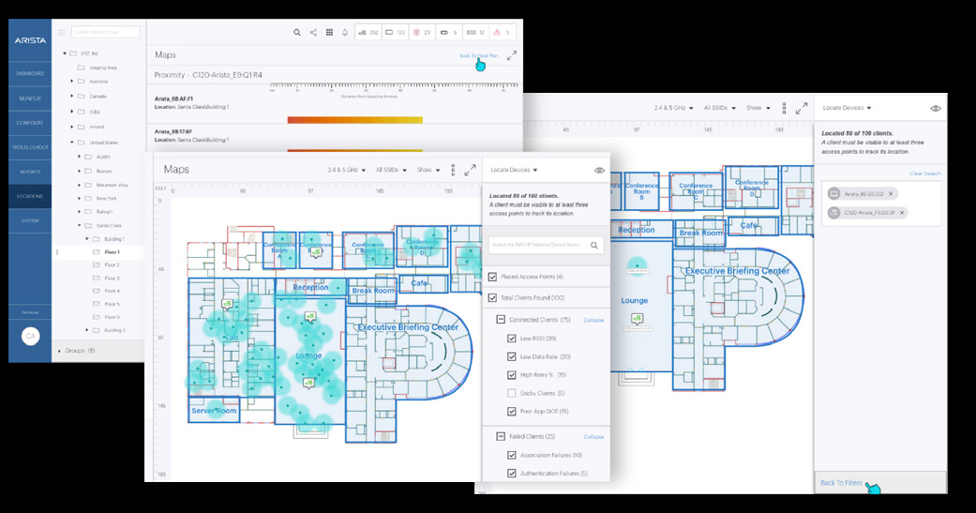Click the Clear Search link

(x=925, y=174)
